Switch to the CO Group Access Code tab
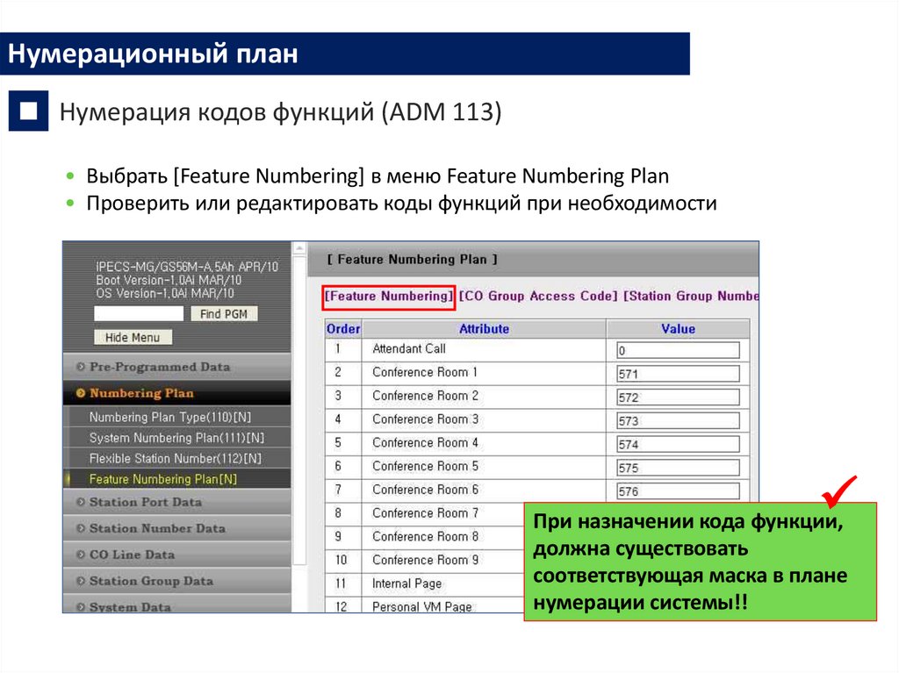 [x=538, y=297]
